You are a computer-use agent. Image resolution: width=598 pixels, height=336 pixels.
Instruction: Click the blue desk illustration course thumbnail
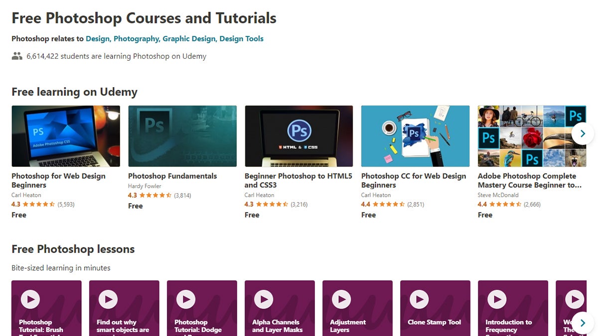click(416, 136)
